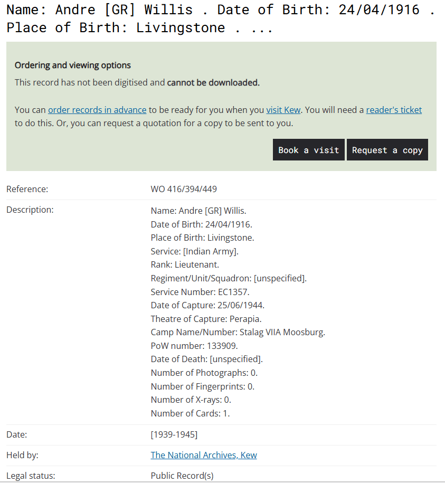Click the date range value [1939-1945]
Viewport: 445px width, 483px height.
pyautogui.click(x=174, y=434)
